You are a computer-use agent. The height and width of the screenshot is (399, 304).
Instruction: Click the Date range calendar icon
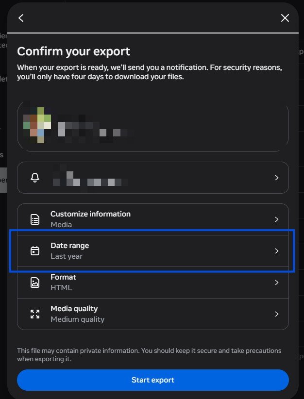[x=35, y=251]
